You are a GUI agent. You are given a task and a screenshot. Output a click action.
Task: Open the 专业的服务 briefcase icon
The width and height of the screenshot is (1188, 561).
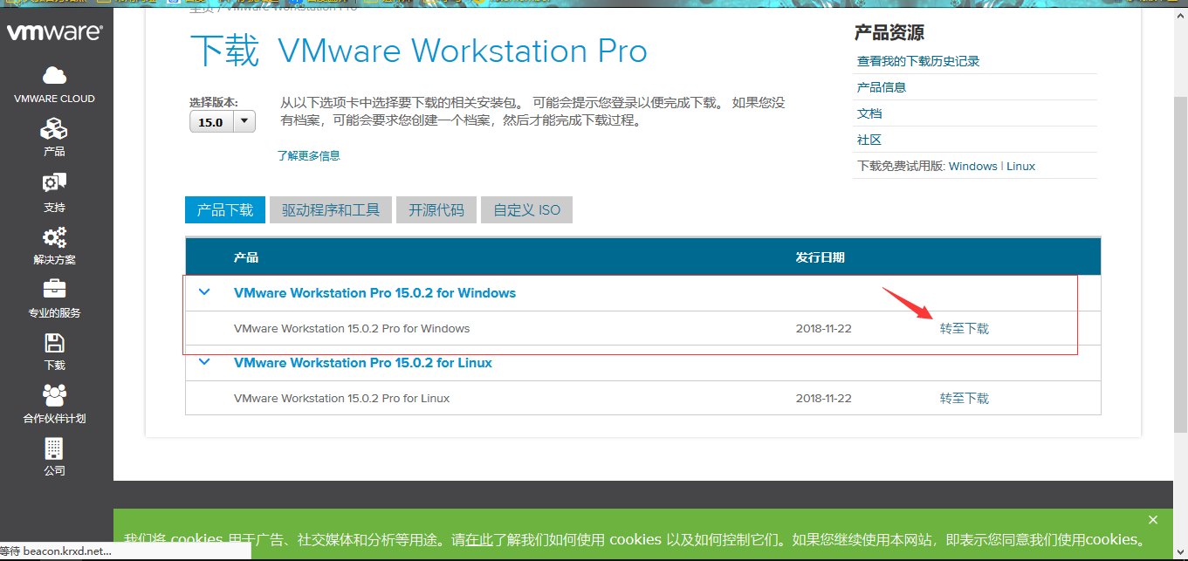pyautogui.click(x=54, y=289)
